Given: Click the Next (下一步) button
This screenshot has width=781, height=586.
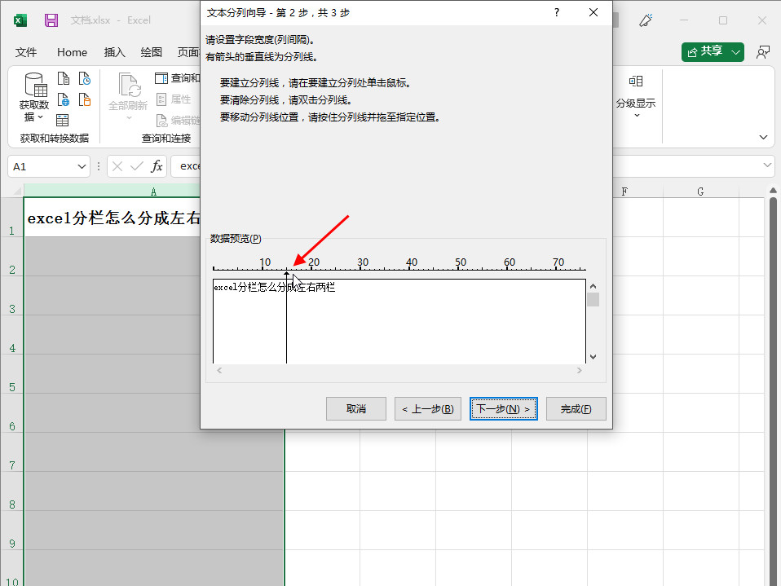Looking at the screenshot, I should (503, 409).
